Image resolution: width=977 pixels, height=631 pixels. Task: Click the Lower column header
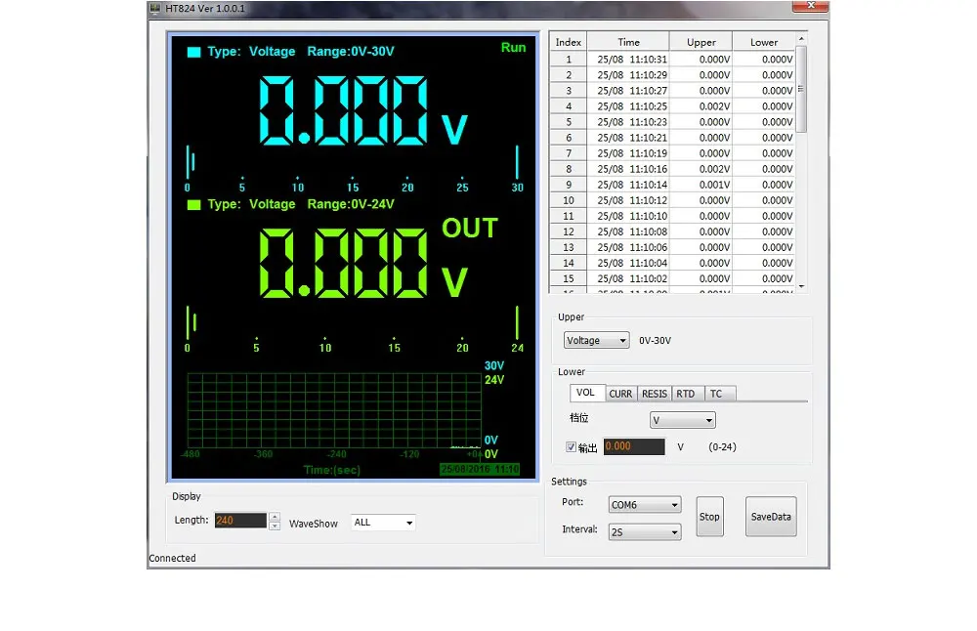[x=764, y=42]
